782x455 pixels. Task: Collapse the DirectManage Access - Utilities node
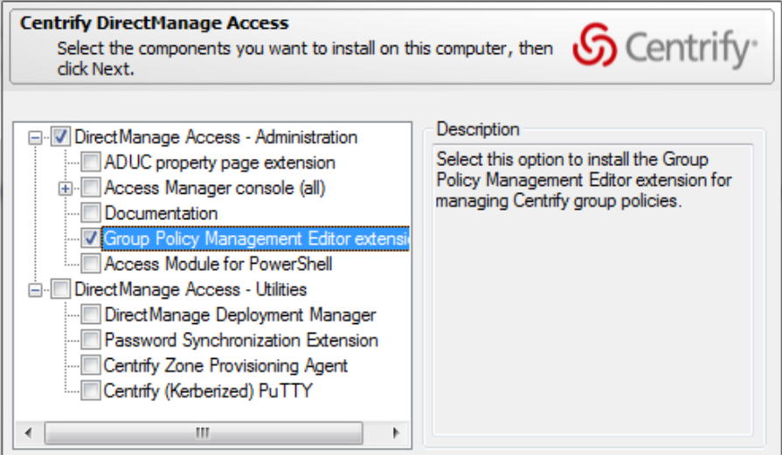tap(35, 289)
